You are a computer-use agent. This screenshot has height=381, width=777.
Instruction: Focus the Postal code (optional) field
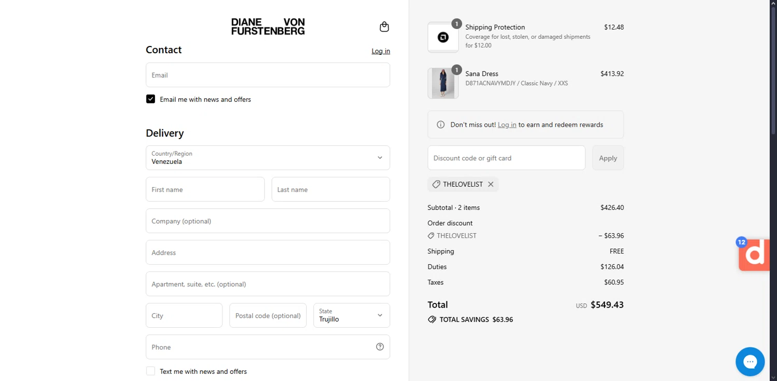pyautogui.click(x=268, y=315)
